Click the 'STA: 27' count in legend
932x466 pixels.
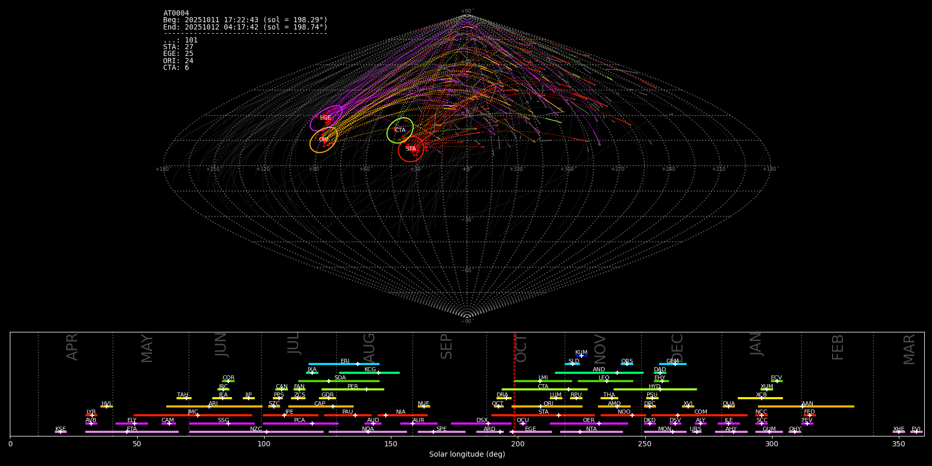coord(178,47)
